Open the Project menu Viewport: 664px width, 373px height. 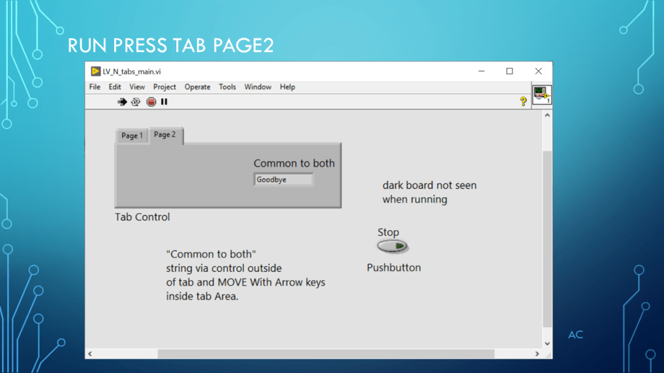click(165, 87)
